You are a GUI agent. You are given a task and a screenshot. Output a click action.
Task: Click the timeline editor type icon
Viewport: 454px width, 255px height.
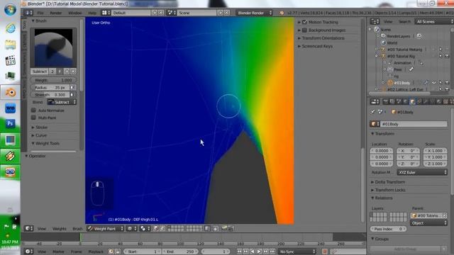28,251
